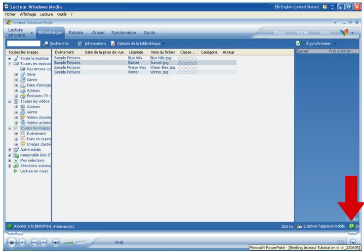
Task: Open Options de la bibliothèque dropdown
Action: pos(163,43)
